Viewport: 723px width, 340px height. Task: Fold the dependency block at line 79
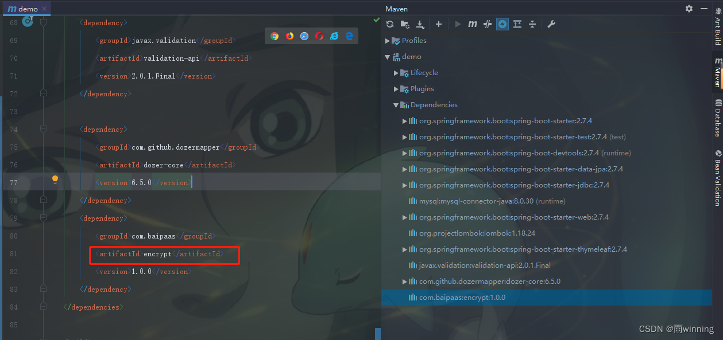pyautogui.click(x=43, y=218)
